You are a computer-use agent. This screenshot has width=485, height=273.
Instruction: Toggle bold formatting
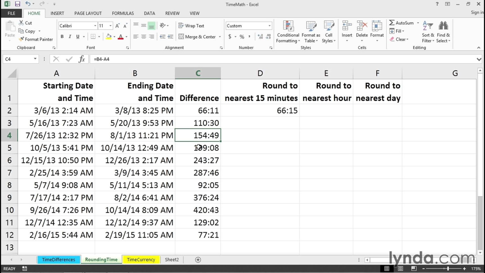click(x=62, y=36)
